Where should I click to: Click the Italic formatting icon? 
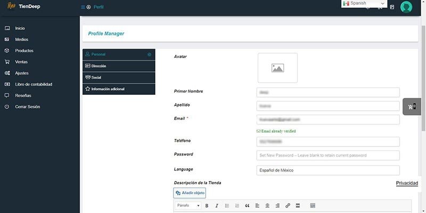pos(217,206)
